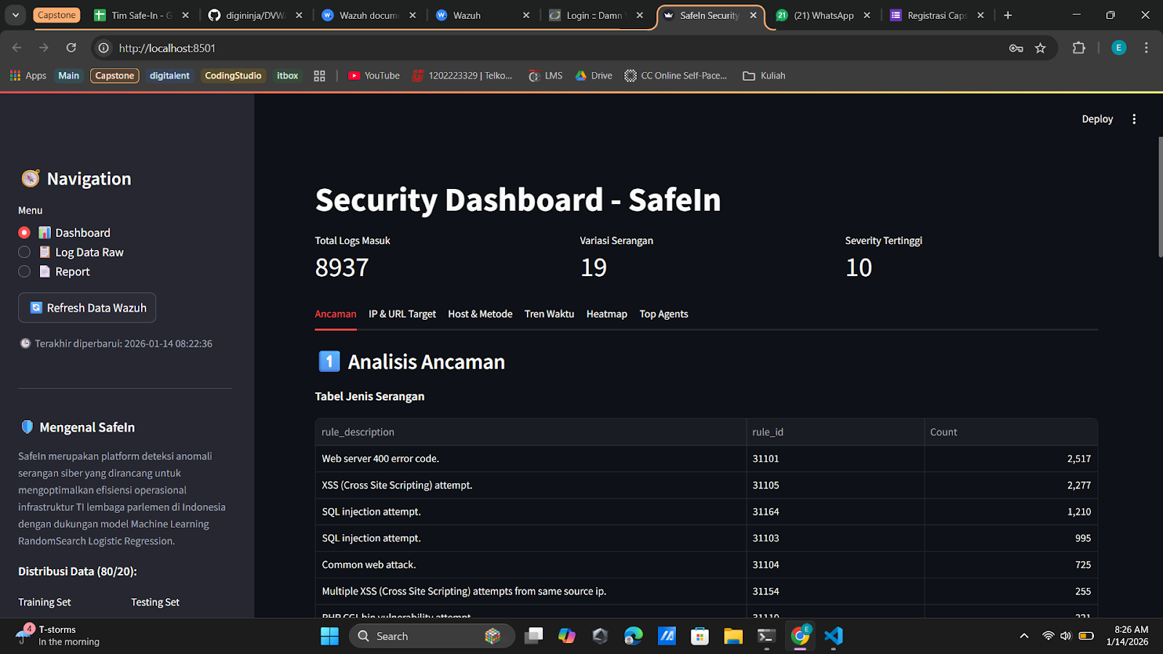
Task: Click the bookmark star in the address bar
Action: click(1041, 48)
